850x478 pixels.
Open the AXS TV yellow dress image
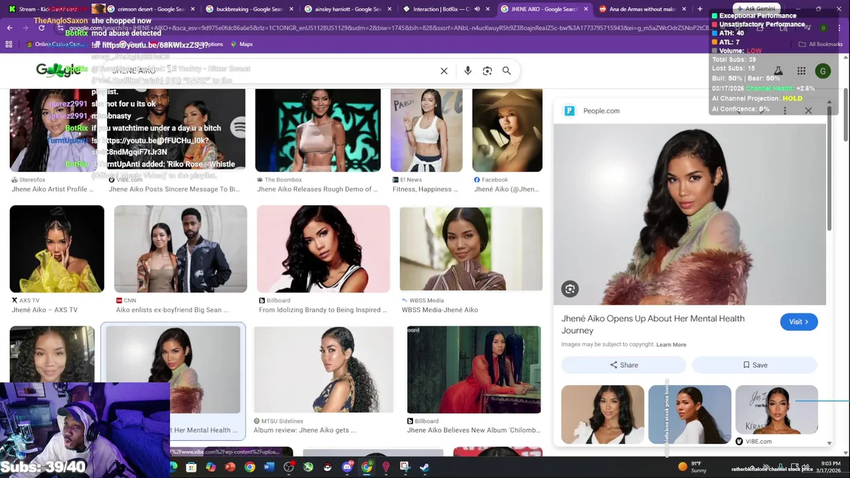pyautogui.click(x=57, y=249)
